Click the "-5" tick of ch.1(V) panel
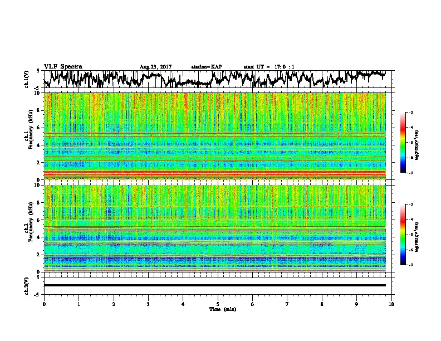Viewport: 441px width, 341px height. (37, 87)
